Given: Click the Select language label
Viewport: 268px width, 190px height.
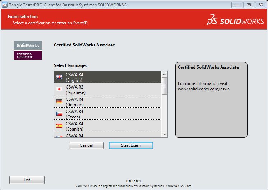Looking at the screenshot, I should [70, 65].
